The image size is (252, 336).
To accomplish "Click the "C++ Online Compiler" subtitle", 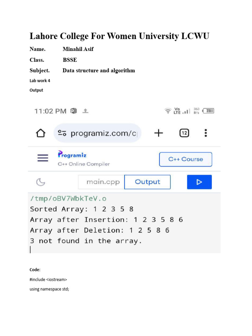I will (84, 164).
